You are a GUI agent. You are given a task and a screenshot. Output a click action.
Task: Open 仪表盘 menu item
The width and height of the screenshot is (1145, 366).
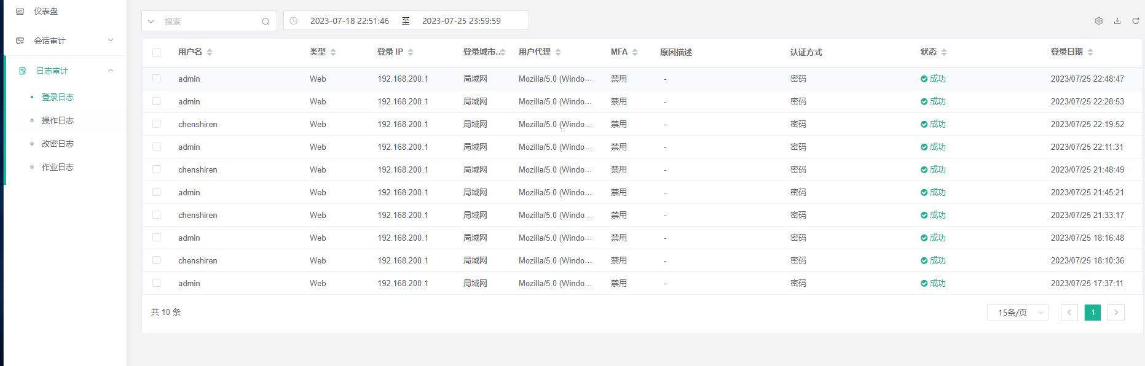pyautogui.click(x=46, y=11)
